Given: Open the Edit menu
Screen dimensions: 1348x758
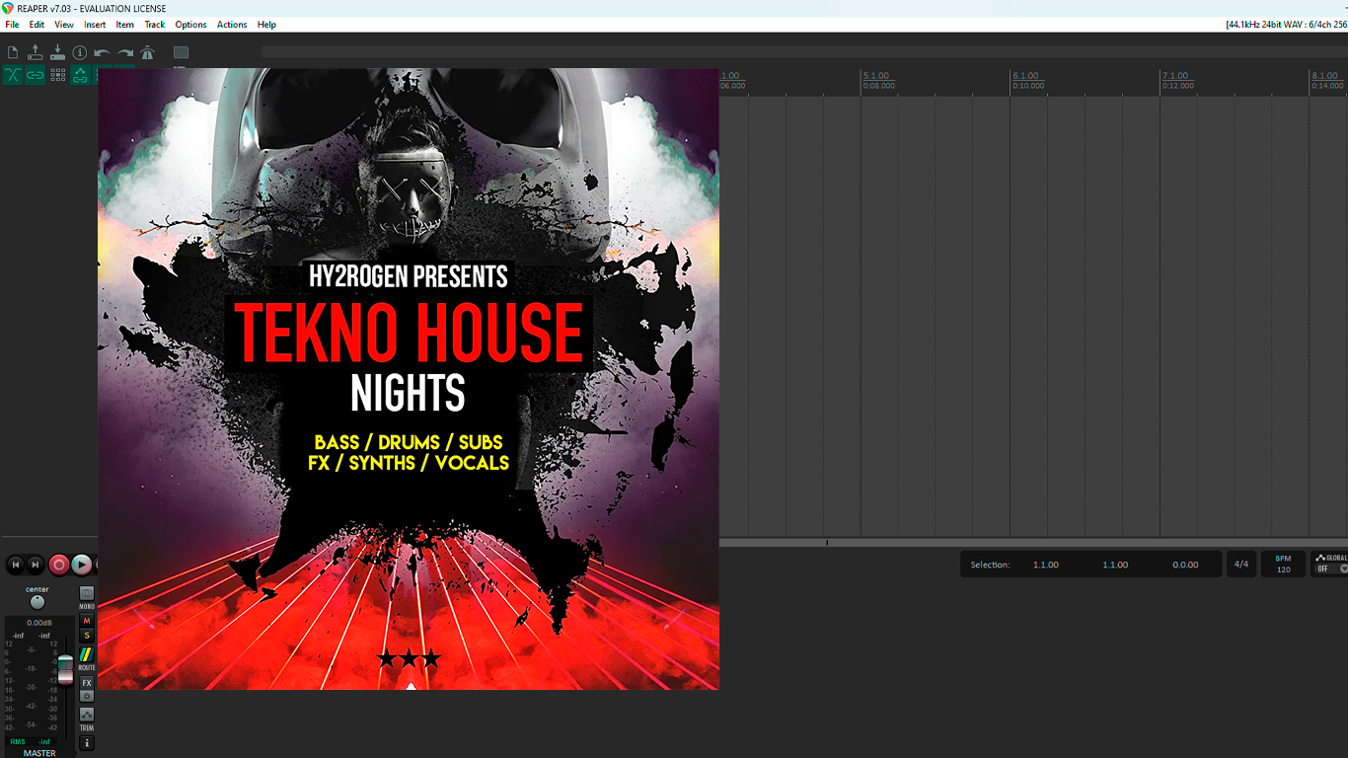Looking at the screenshot, I should click(x=37, y=25).
